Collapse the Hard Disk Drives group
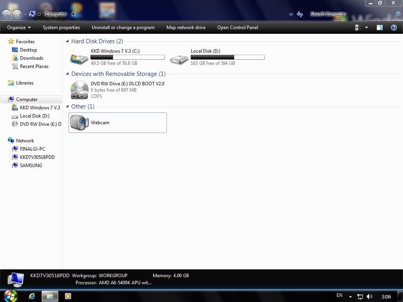The width and height of the screenshot is (403, 302). coord(67,41)
